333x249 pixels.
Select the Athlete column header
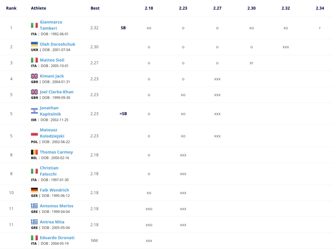(38, 8)
